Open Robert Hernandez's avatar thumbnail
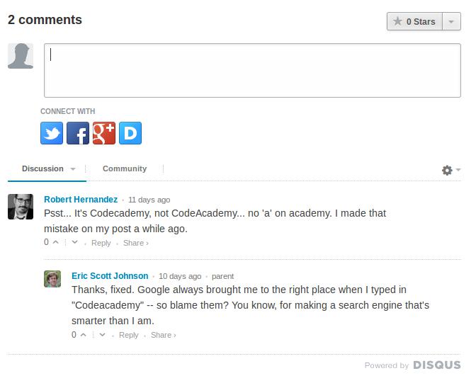This screenshot has width=476, height=383. click(x=21, y=206)
